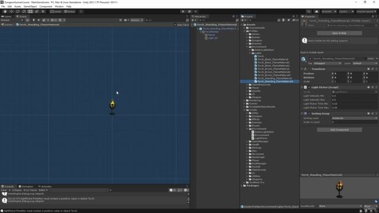Toggle Center pivot mode button
Screen dimensions: 379x213
56,12
